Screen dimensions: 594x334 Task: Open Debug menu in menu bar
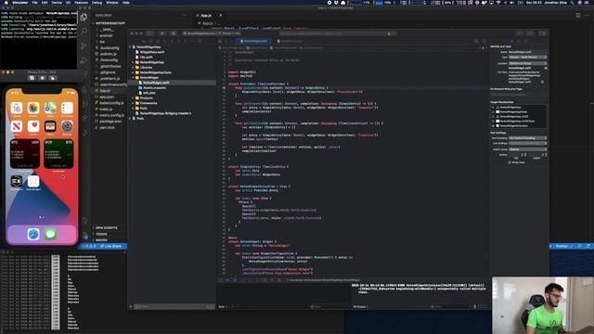tap(97, 2)
